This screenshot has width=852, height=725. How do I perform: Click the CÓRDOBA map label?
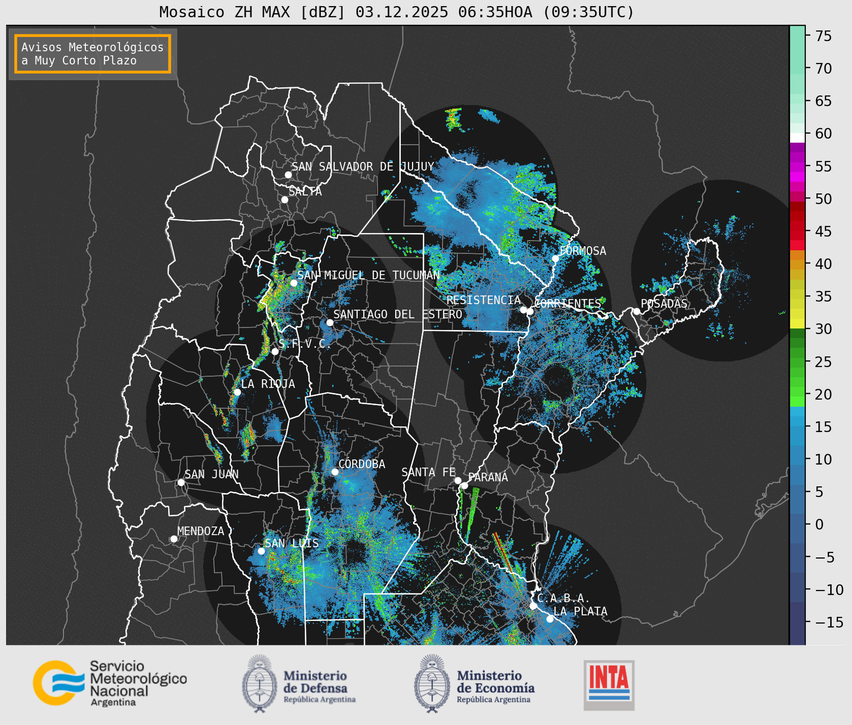362,464
